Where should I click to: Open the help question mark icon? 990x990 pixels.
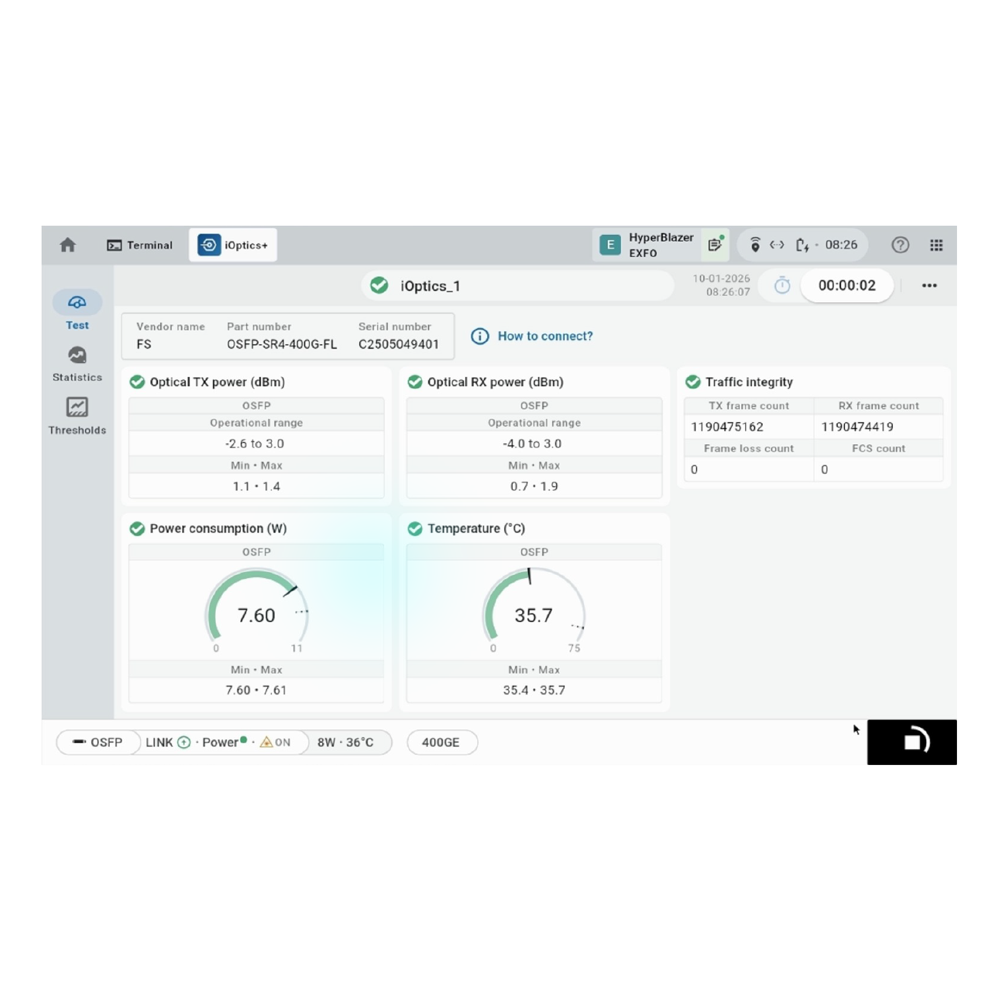point(900,245)
